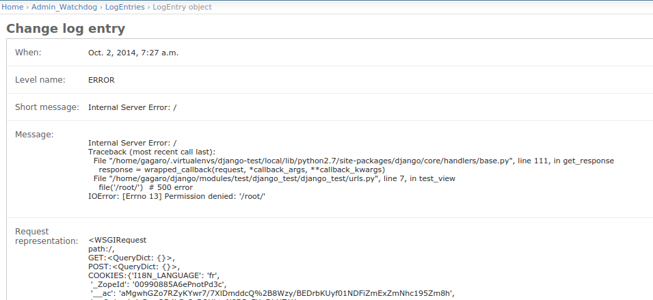Click the 'Request representation:' label

[46, 236]
